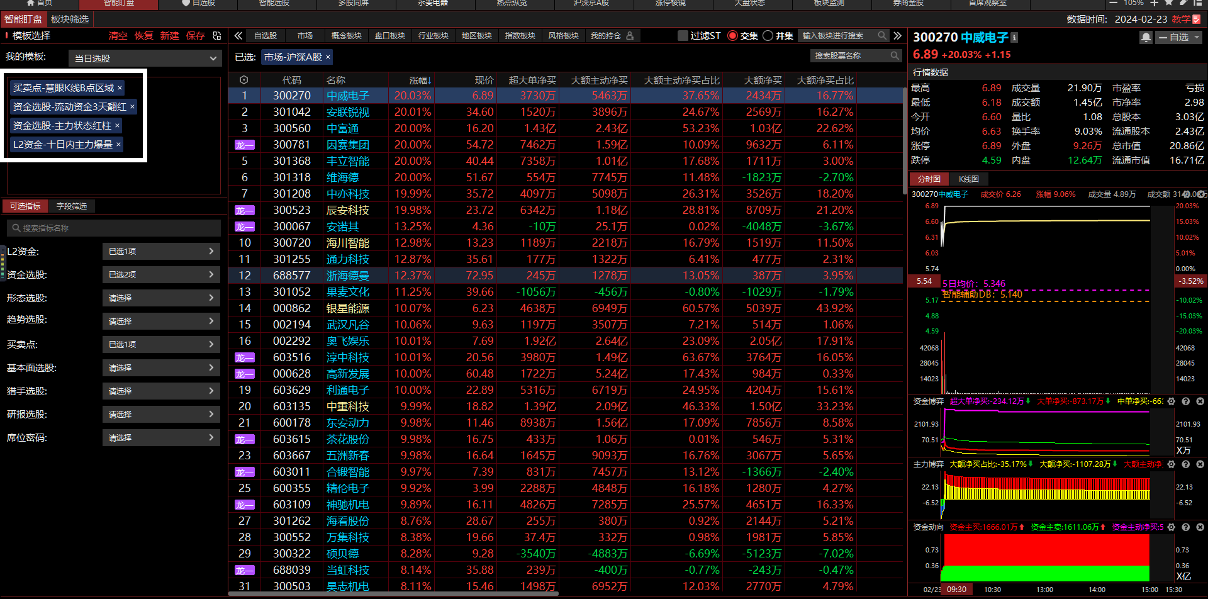Click 新建 to create a template
This screenshot has height=599, width=1208.
[169, 36]
